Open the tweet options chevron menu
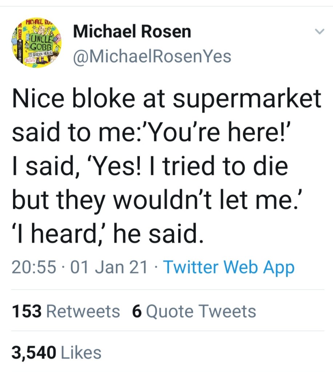The image size is (333, 372). click(319, 32)
